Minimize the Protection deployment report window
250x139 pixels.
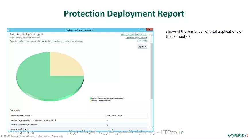tap(141, 30)
